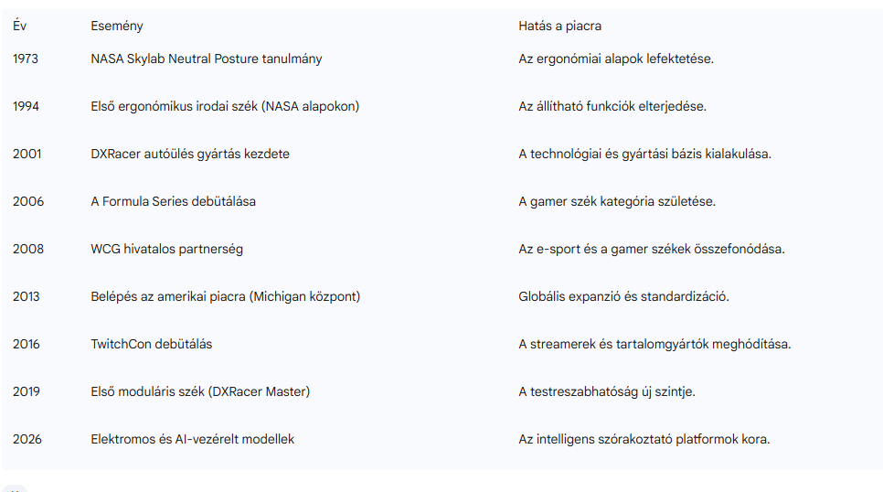
Task: Click "Az intelligens szórakoztató platformok kora" text
Action: tap(644, 439)
